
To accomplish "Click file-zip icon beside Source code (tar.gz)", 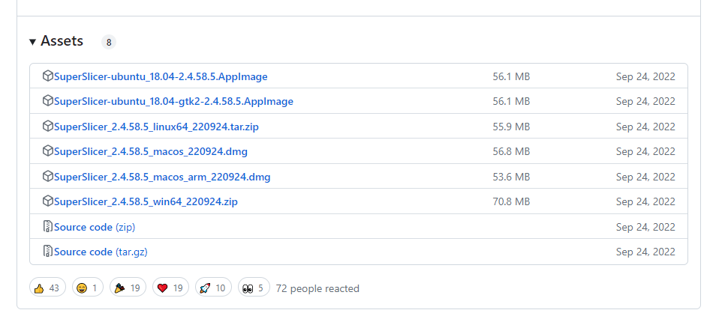I will 47,252.
